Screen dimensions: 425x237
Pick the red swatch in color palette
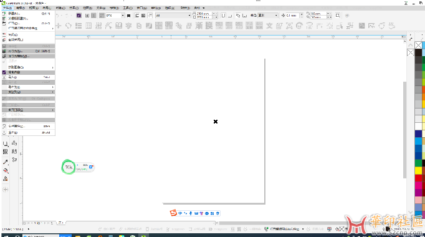tap(419, 178)
